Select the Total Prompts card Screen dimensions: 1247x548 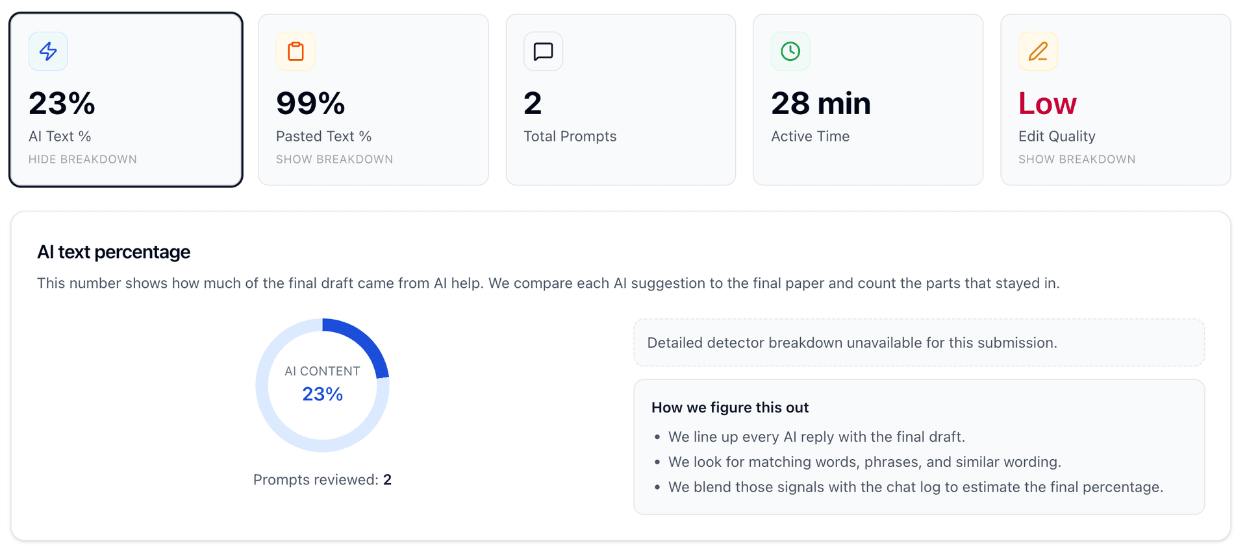(620, 99)
